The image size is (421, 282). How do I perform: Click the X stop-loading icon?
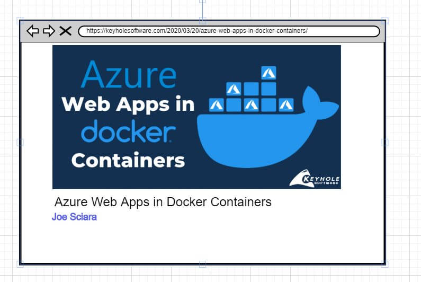tap(66, 31)
